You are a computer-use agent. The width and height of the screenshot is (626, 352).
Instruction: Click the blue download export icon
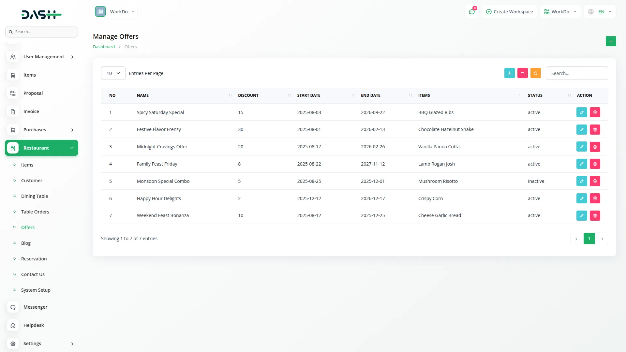coord(509,73)
